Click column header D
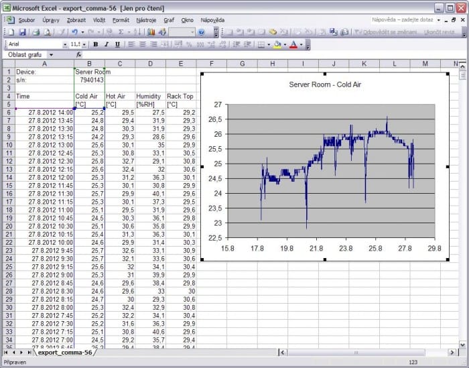 150,64
